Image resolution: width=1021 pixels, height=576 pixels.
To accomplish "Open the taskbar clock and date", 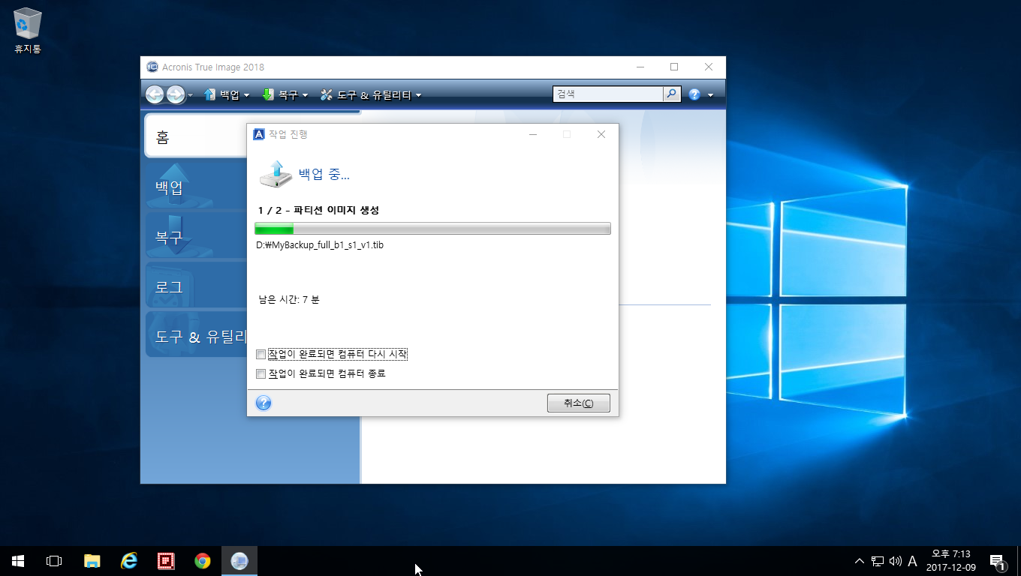I will pyautogui.click(x=950, y=561).
